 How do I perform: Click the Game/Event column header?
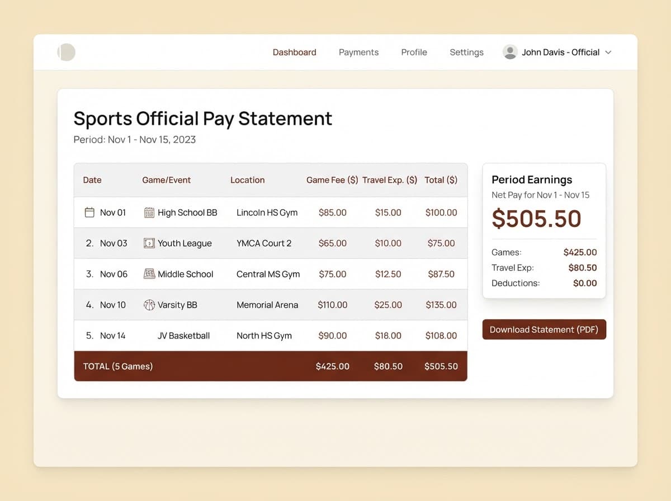(167, 180)
